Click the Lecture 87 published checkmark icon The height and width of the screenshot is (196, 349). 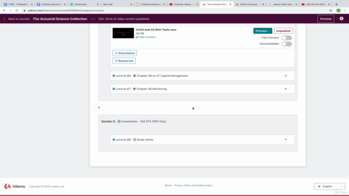click(x=114, y=89)
